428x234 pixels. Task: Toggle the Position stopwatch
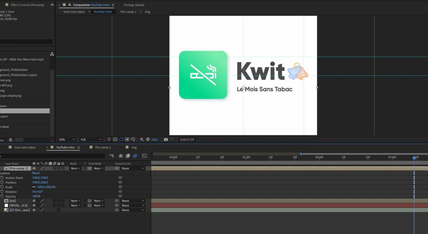coord(2,182)
